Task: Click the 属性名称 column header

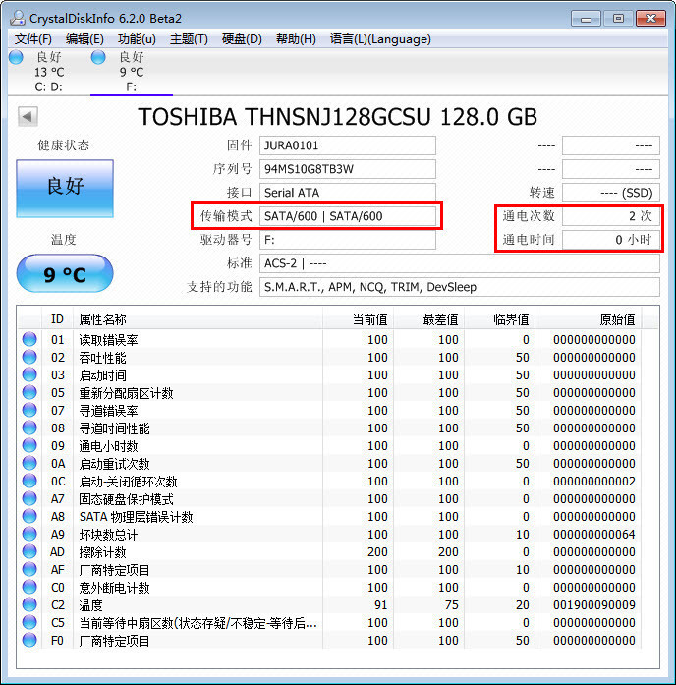Action: click(197, 319)
